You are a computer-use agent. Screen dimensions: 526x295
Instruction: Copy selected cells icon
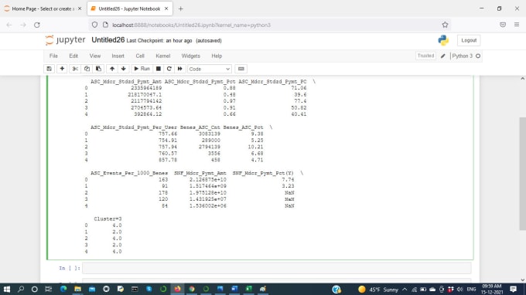click(87, 69)
